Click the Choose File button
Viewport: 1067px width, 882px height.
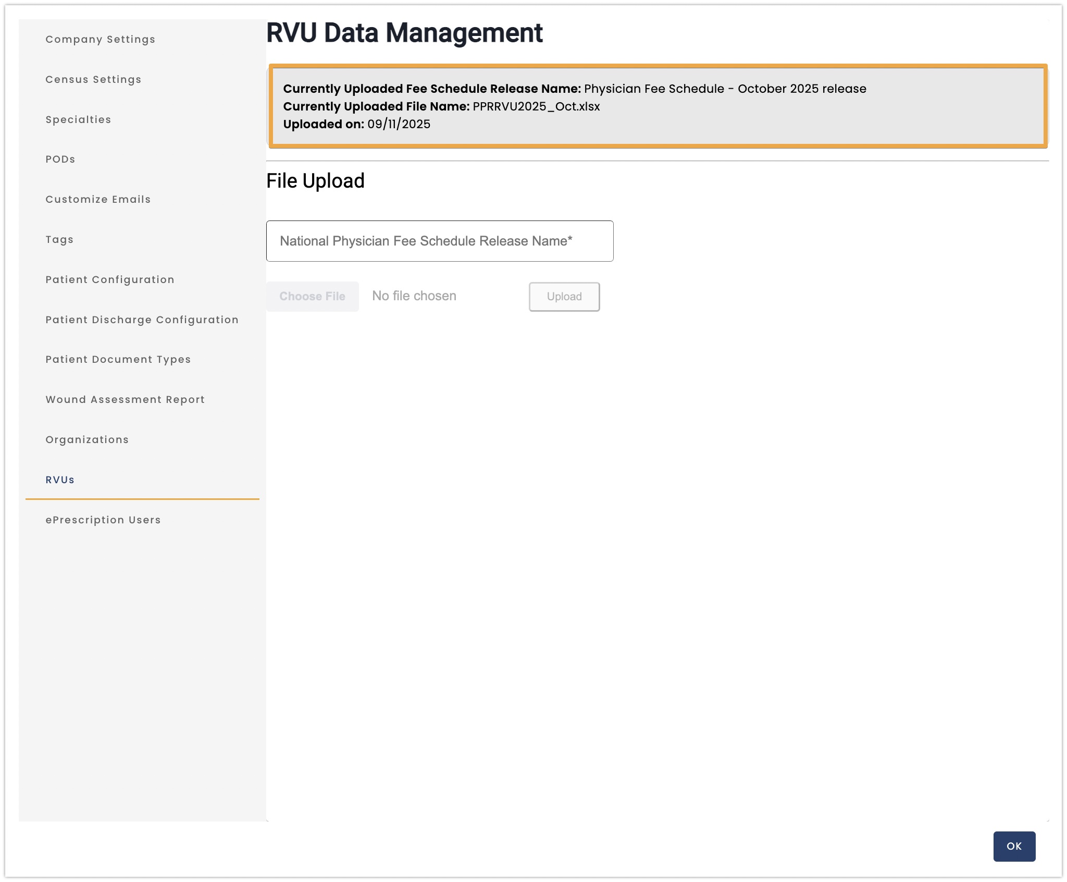(x=312, y=296)
